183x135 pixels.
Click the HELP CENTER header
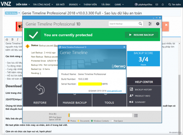pyautogui.click(x=144, y=82)
